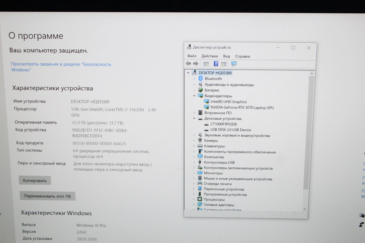The height and width of the screenshot is (243, 365).
Task: Collapse the Видеоадаптеры node
Action: pos(194,96)
